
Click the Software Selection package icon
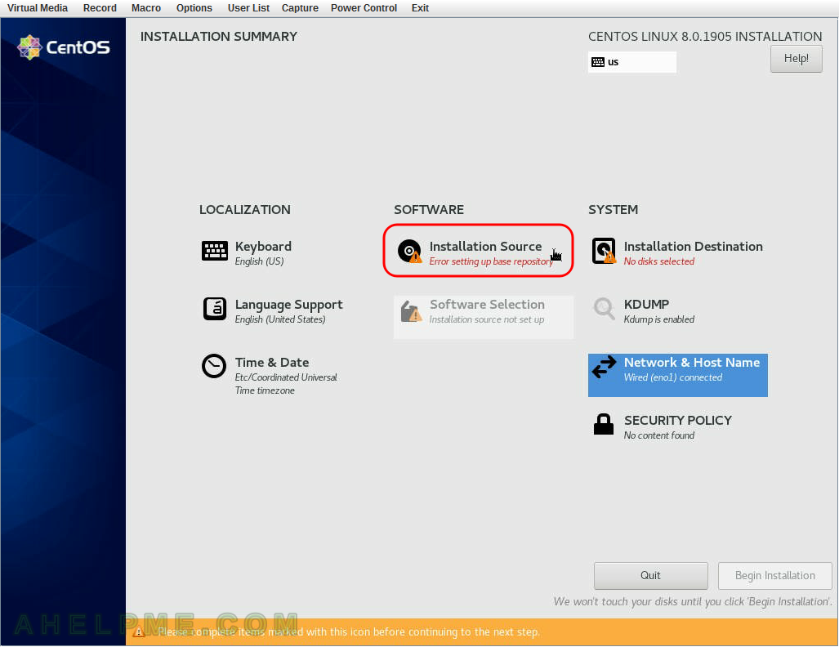[411, 311]
